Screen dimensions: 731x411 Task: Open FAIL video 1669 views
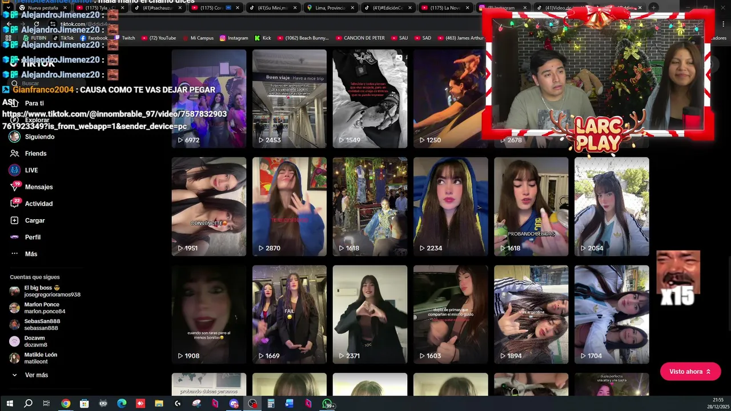pos(290,315)
